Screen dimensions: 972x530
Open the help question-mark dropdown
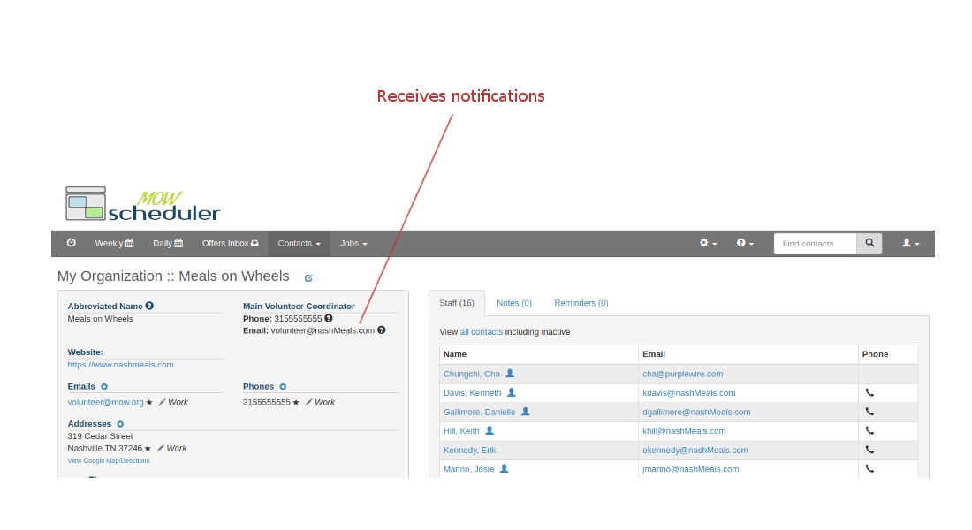(x=745, y=243)
